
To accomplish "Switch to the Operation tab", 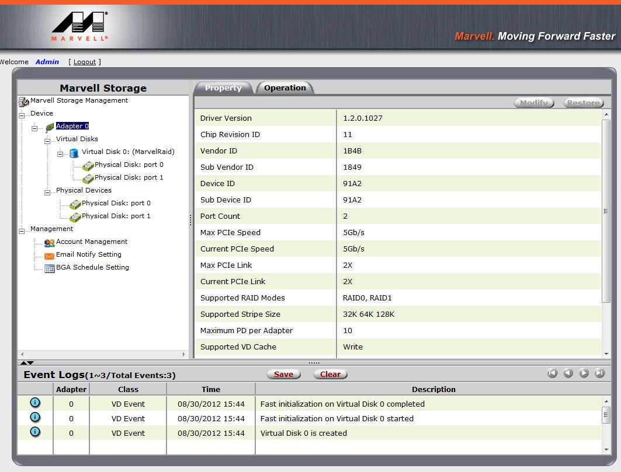I will (285, 88).
